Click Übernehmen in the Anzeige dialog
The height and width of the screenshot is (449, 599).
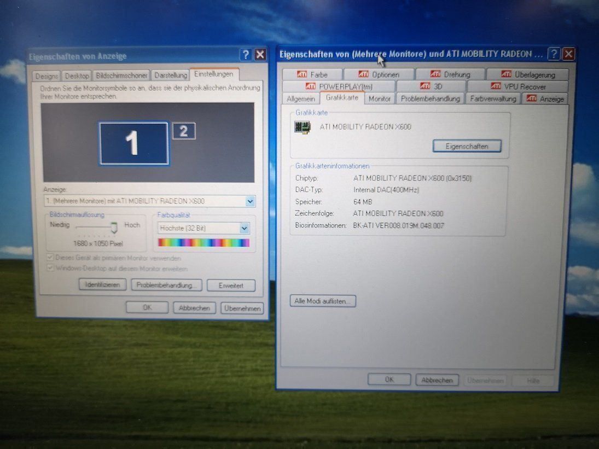pos(242,308)
